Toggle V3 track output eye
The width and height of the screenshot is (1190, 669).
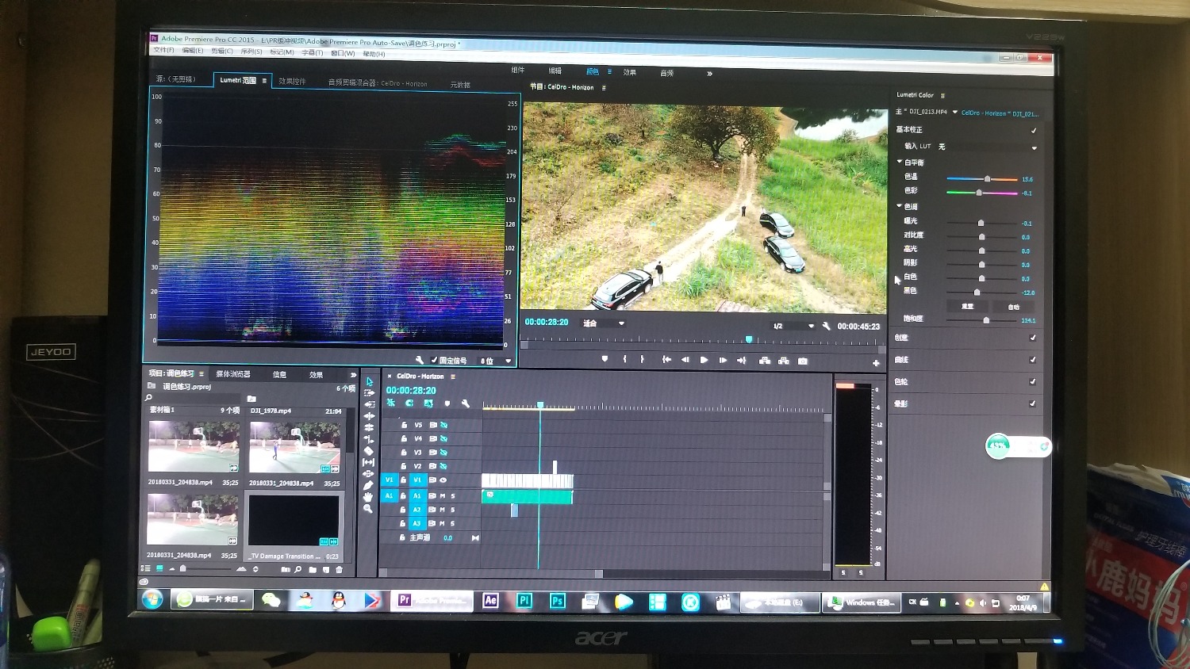[443, 453]
